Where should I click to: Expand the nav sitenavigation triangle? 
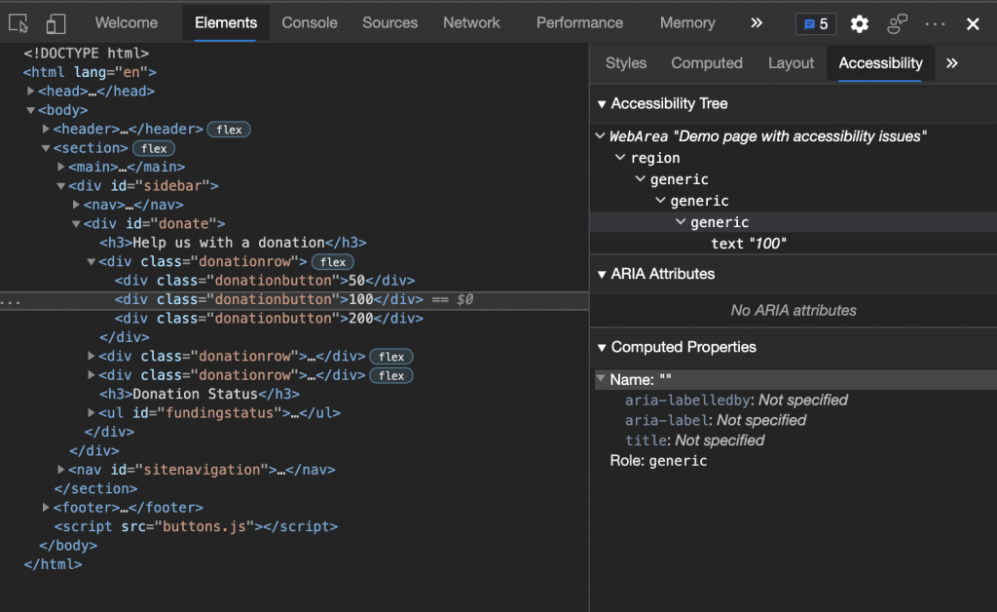(61, 469)
